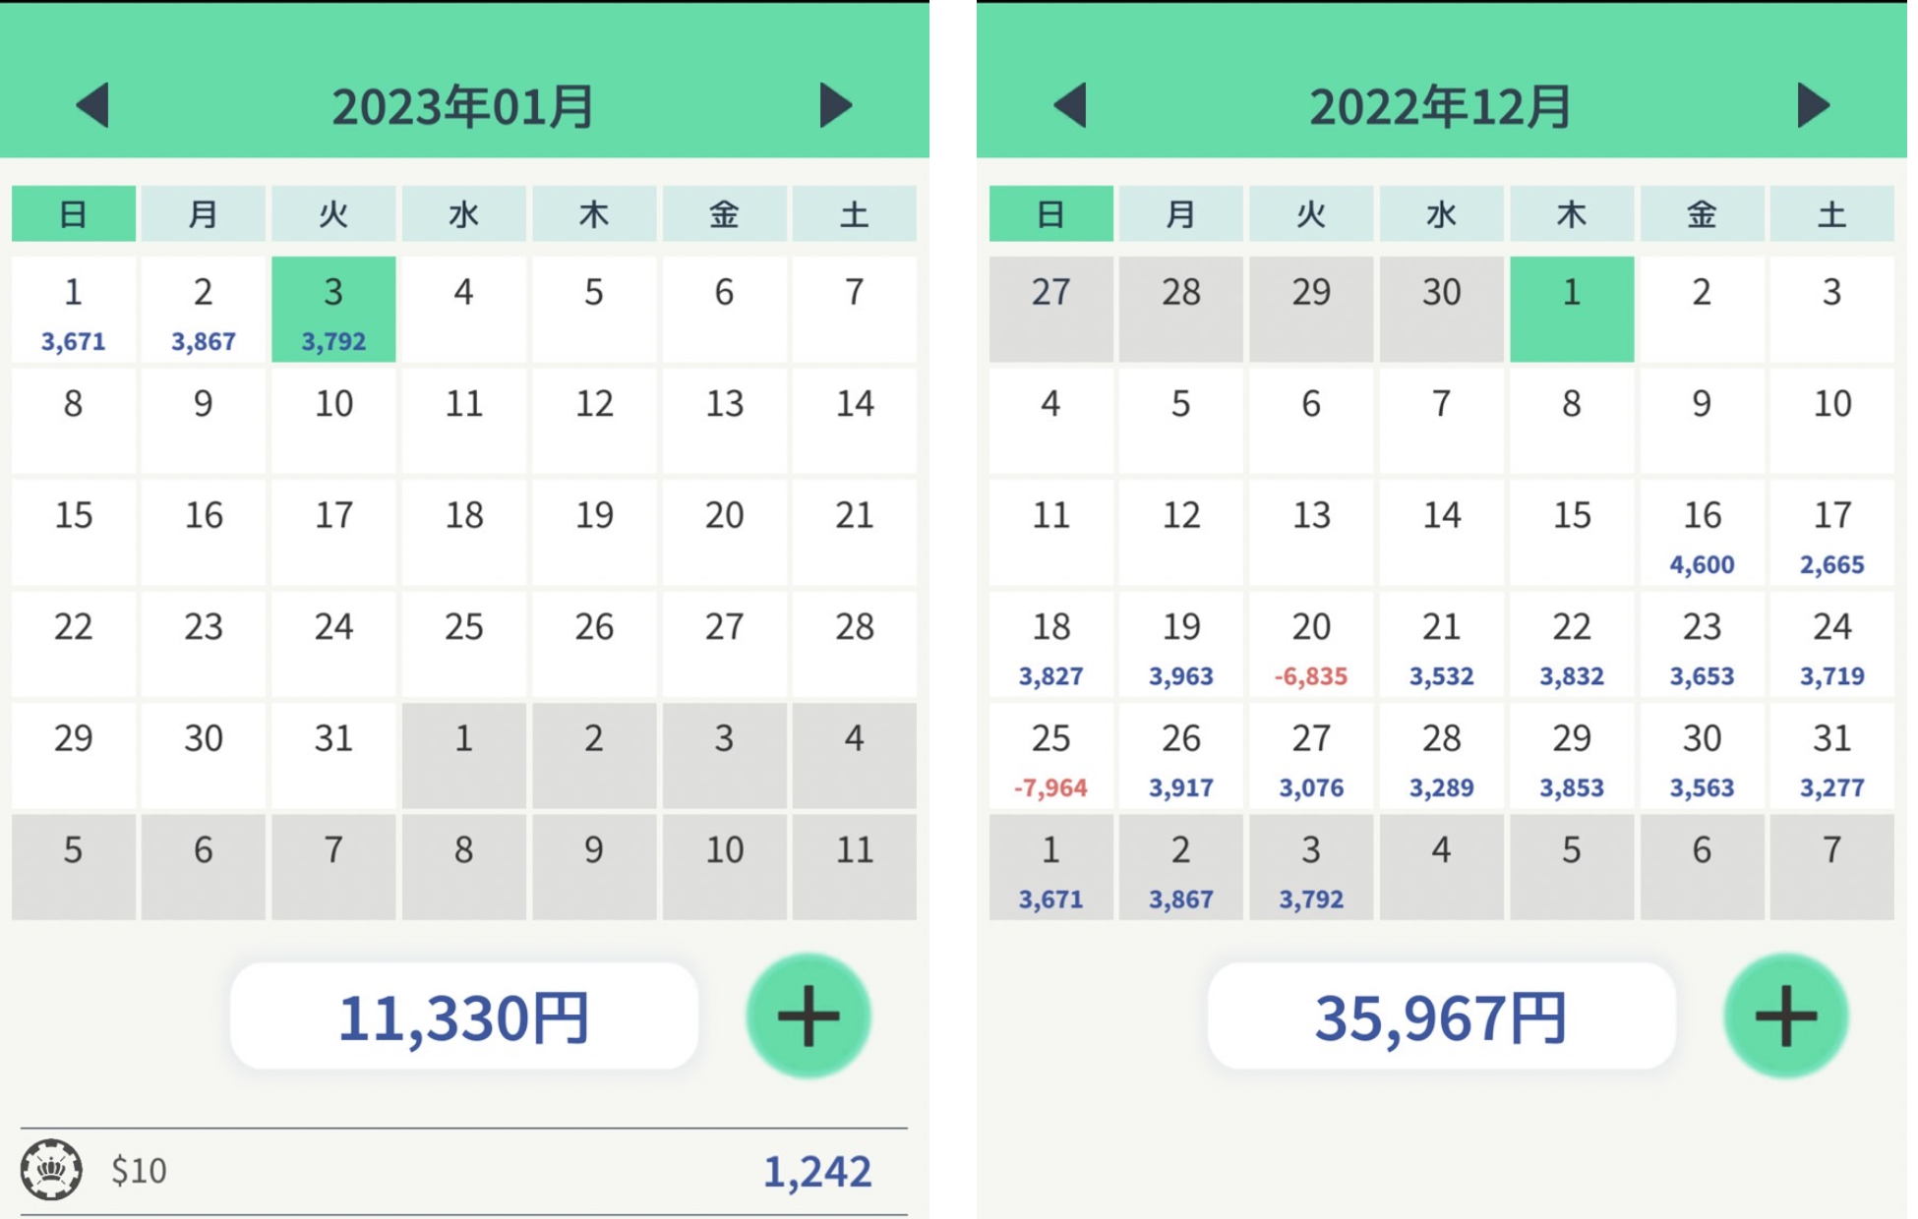Open the $10 entry with 1,242
The image size is (1918, 1219).
[x=464, y=1171]
